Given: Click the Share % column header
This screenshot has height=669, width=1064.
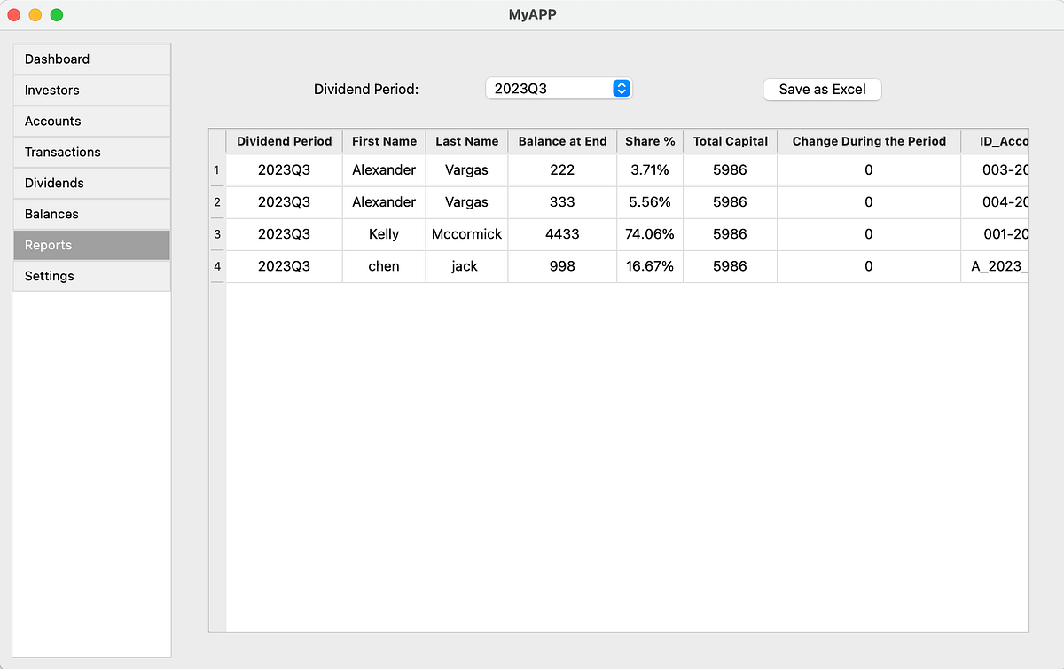Looking at the screenshot, I should coord(650,141).
